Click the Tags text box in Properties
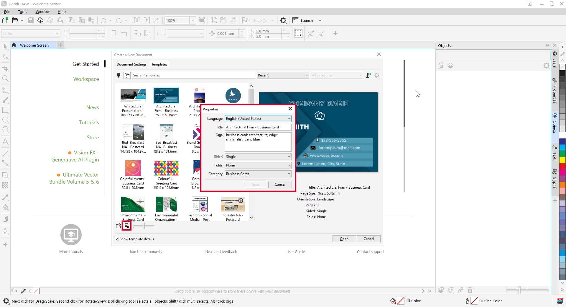The image size is (566, 307). point(258,142)
